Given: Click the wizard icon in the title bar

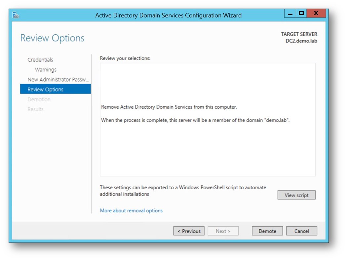Looking at the screenshot, I should tap(16, 15).
